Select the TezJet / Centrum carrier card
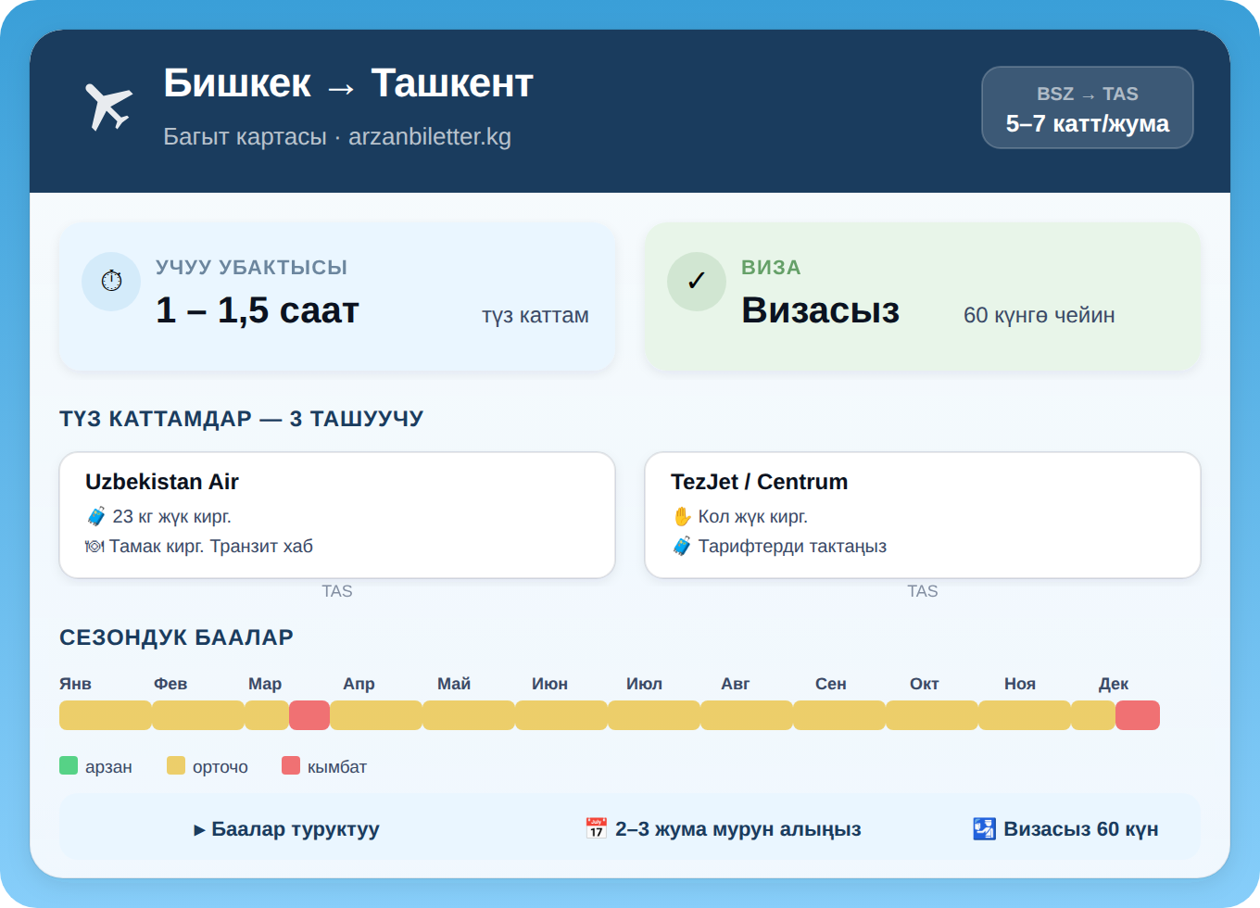This screenshot has width=1260, height=908. point(923,514)
